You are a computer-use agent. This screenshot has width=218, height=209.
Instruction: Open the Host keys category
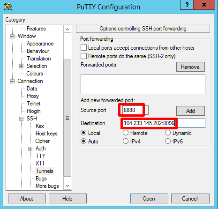point(46,134)
